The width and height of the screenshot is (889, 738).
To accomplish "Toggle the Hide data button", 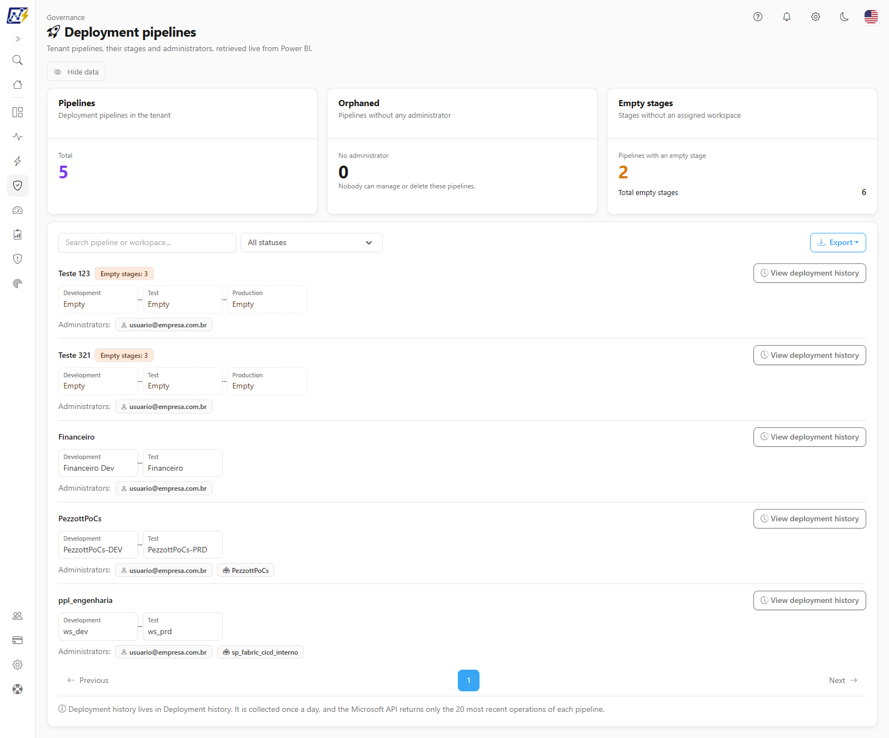I will point(76,72).
